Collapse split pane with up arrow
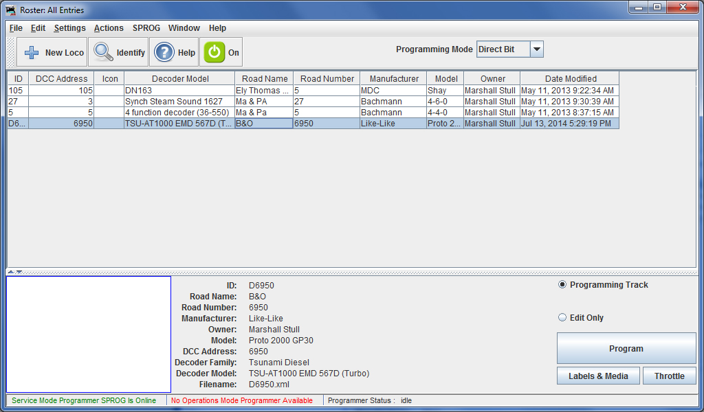Screen dimensions: 704x412 click(11, 272)
